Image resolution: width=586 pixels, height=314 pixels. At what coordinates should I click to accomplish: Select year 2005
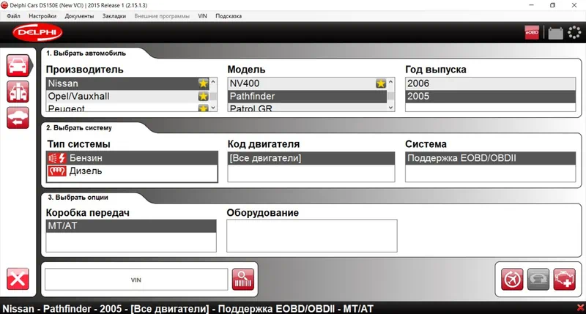click(x=490, y=97)
